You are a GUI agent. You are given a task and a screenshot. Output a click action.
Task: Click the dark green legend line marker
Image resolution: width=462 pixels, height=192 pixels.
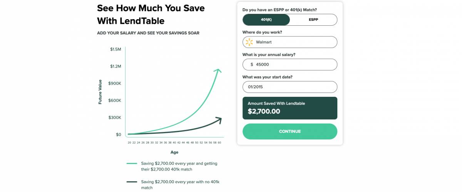[132, 182]
